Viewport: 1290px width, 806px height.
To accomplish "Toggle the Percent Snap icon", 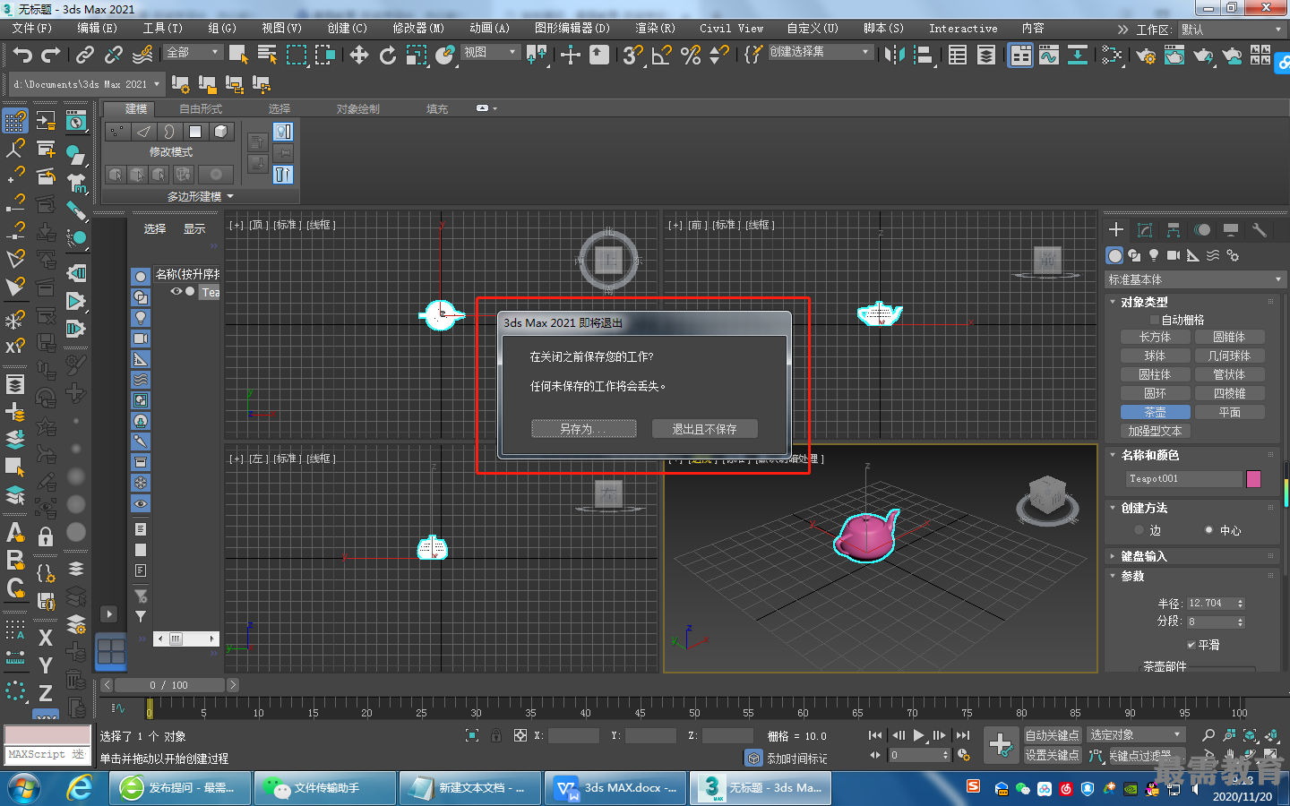I will tap(690, 55).
